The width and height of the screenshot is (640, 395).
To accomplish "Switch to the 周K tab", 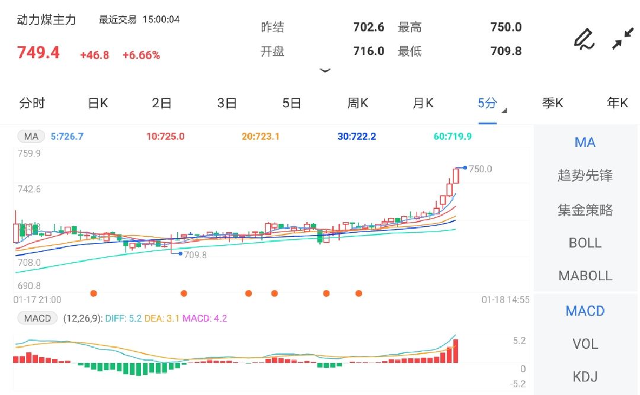I will pos(357,103).
